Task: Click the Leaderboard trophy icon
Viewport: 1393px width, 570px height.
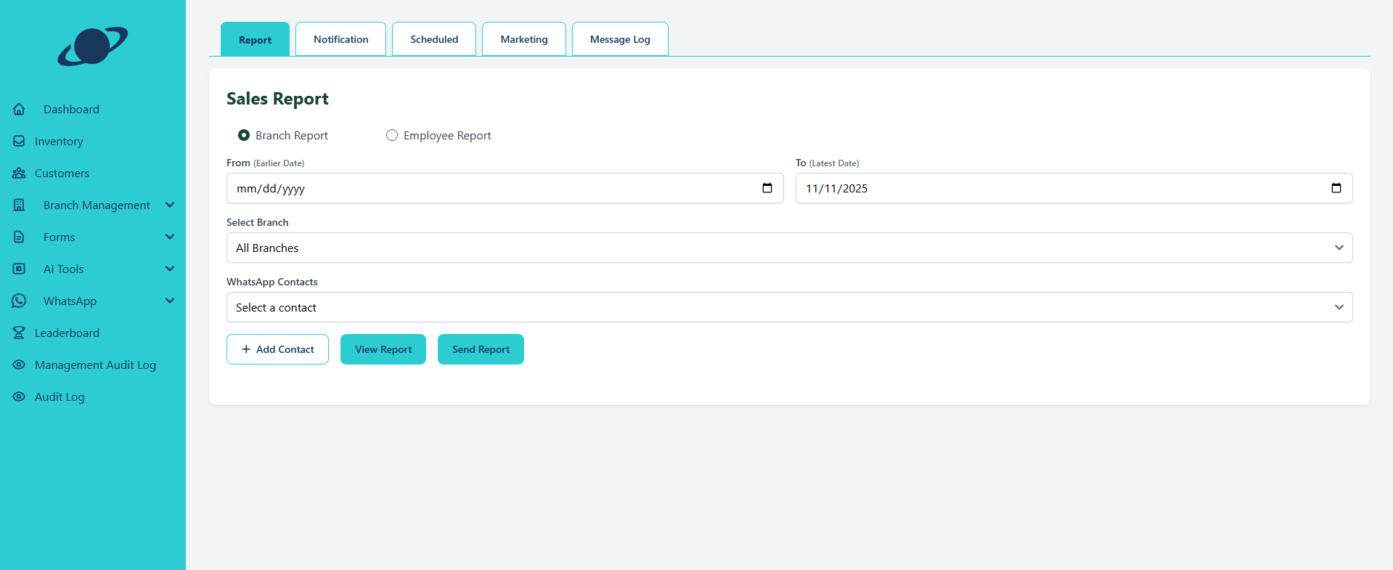Action: (x=19, y=333)
